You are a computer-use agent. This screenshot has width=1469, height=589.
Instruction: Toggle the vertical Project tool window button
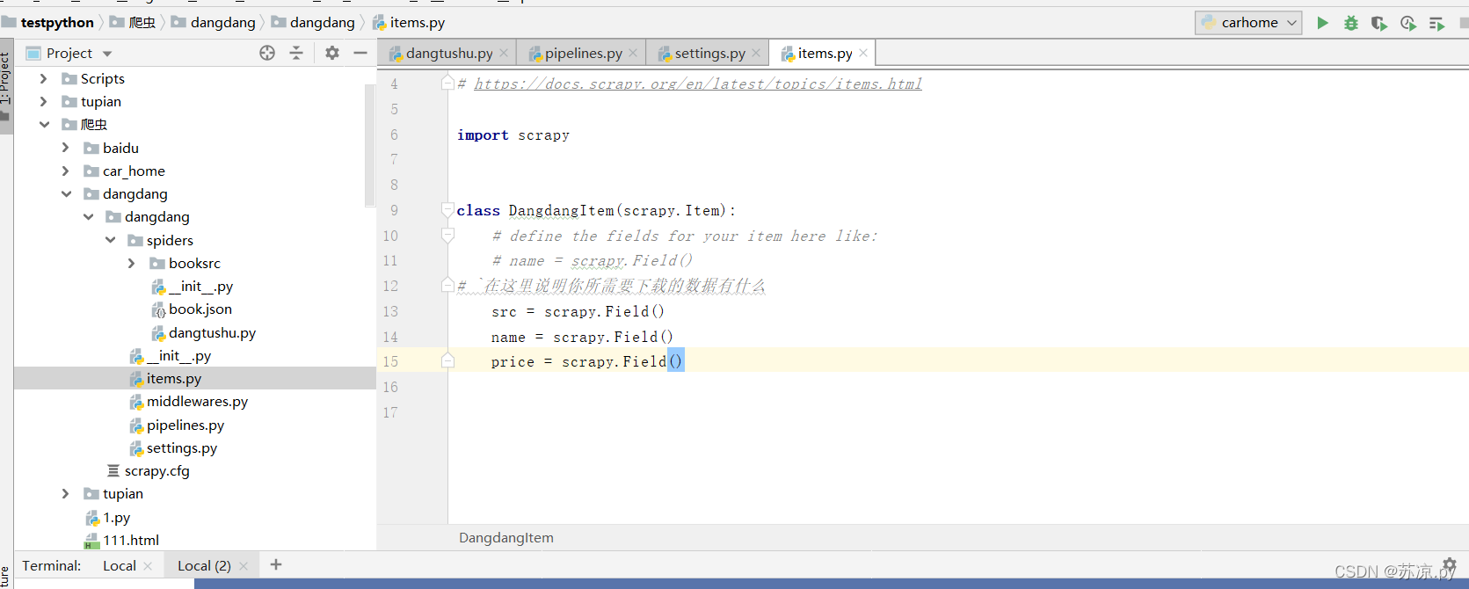pos(6,86)
